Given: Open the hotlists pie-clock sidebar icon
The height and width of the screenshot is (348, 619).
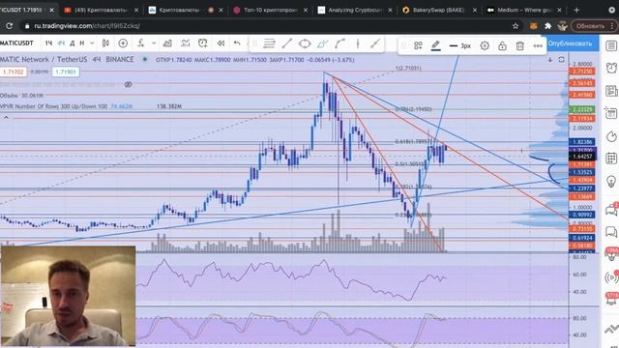Looking at the screenshot, I should [611, 136].
